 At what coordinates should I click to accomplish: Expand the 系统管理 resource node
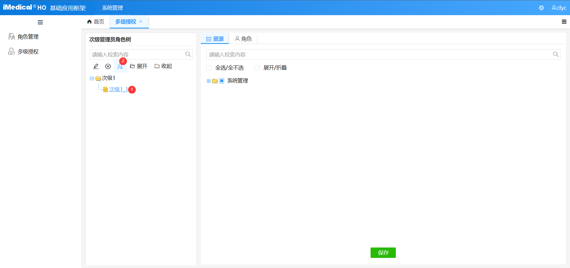pos(208,81)
